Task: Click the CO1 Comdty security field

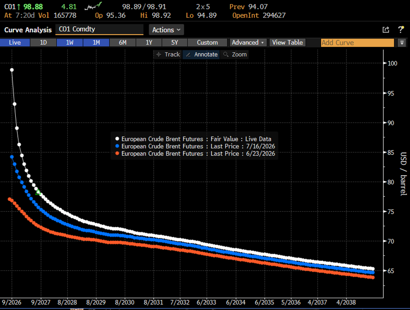Action: point(99,29)
